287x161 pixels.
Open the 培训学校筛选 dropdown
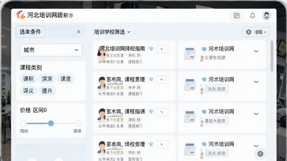tap(112, 32)
